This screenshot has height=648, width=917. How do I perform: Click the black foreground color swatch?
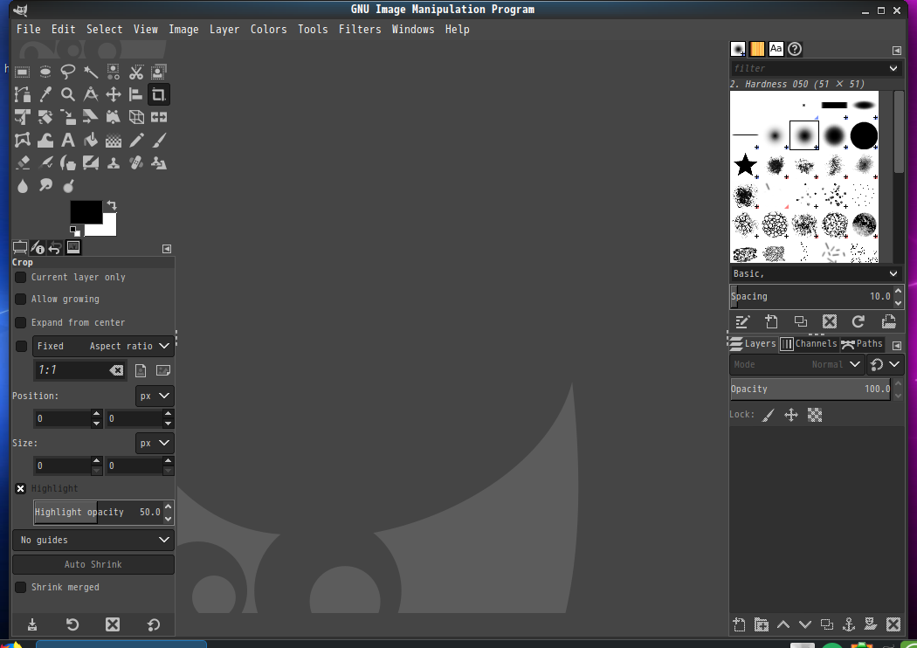click(x=86, y=211)
